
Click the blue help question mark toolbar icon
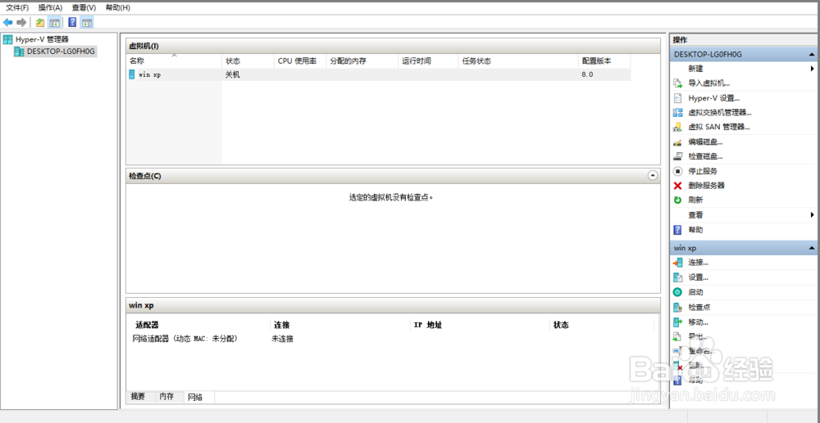73,22
